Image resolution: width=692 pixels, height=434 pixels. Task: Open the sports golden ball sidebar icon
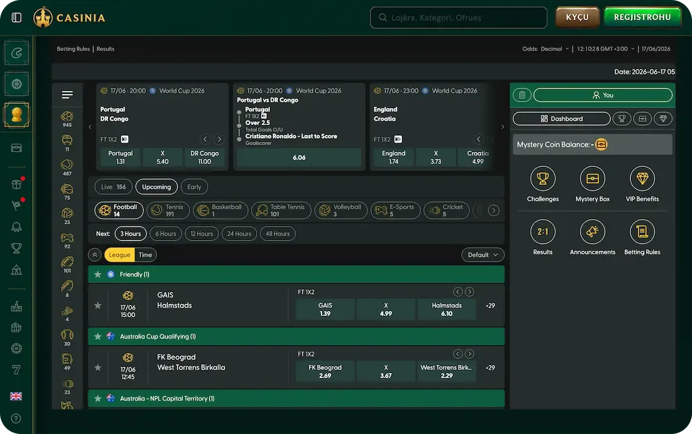coord(17,114)
